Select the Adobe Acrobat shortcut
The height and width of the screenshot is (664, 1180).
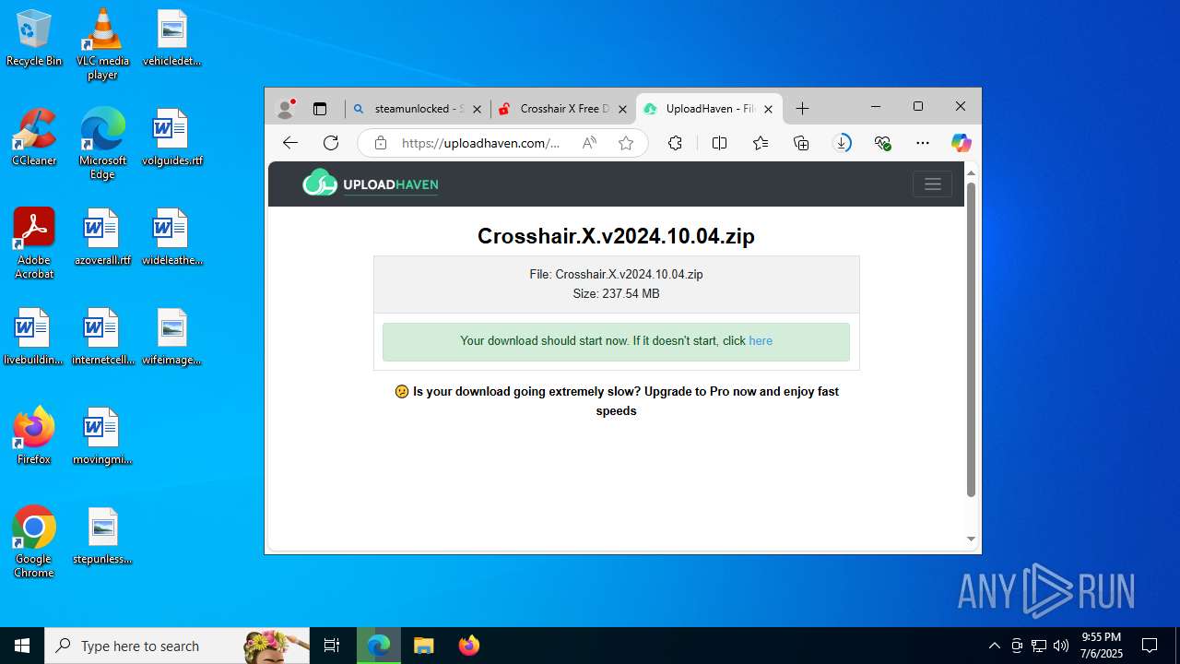coord(34,243)
